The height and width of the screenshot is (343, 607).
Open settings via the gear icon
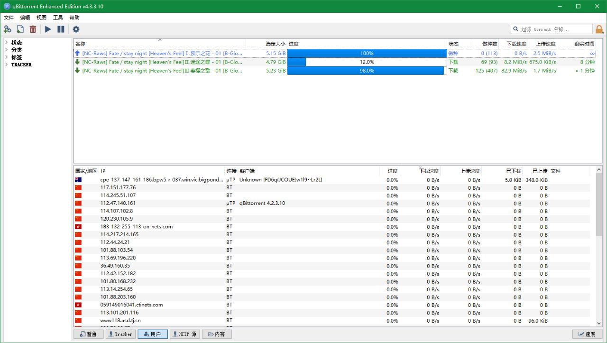(x=76, y=29)
